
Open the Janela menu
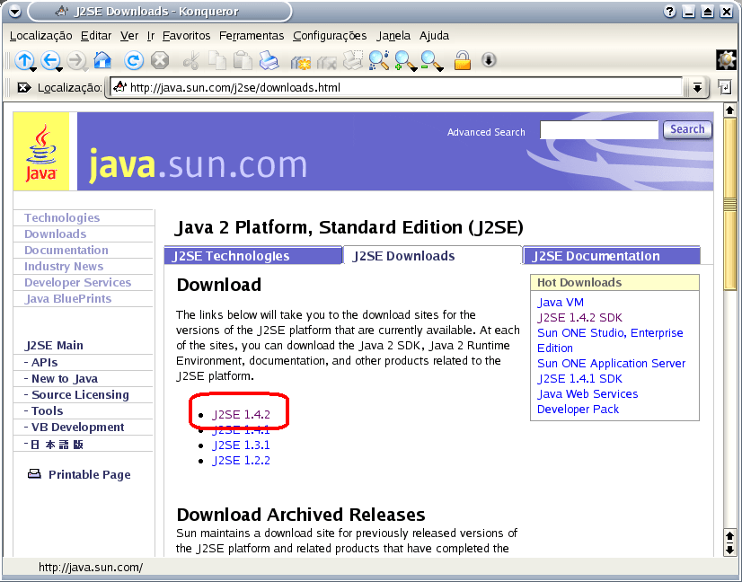(x=393, y=36)
